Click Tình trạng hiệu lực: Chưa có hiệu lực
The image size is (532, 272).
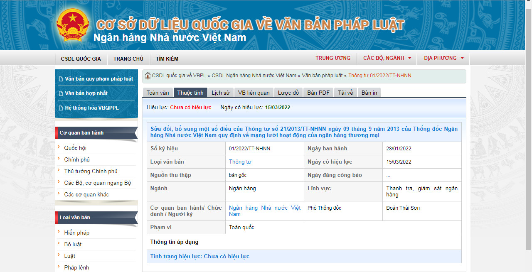(200, 257)
